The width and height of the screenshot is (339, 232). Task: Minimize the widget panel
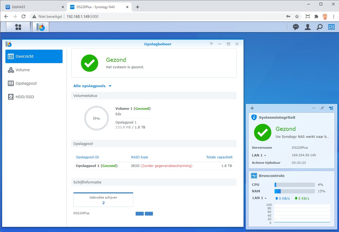tap(314, 108)
